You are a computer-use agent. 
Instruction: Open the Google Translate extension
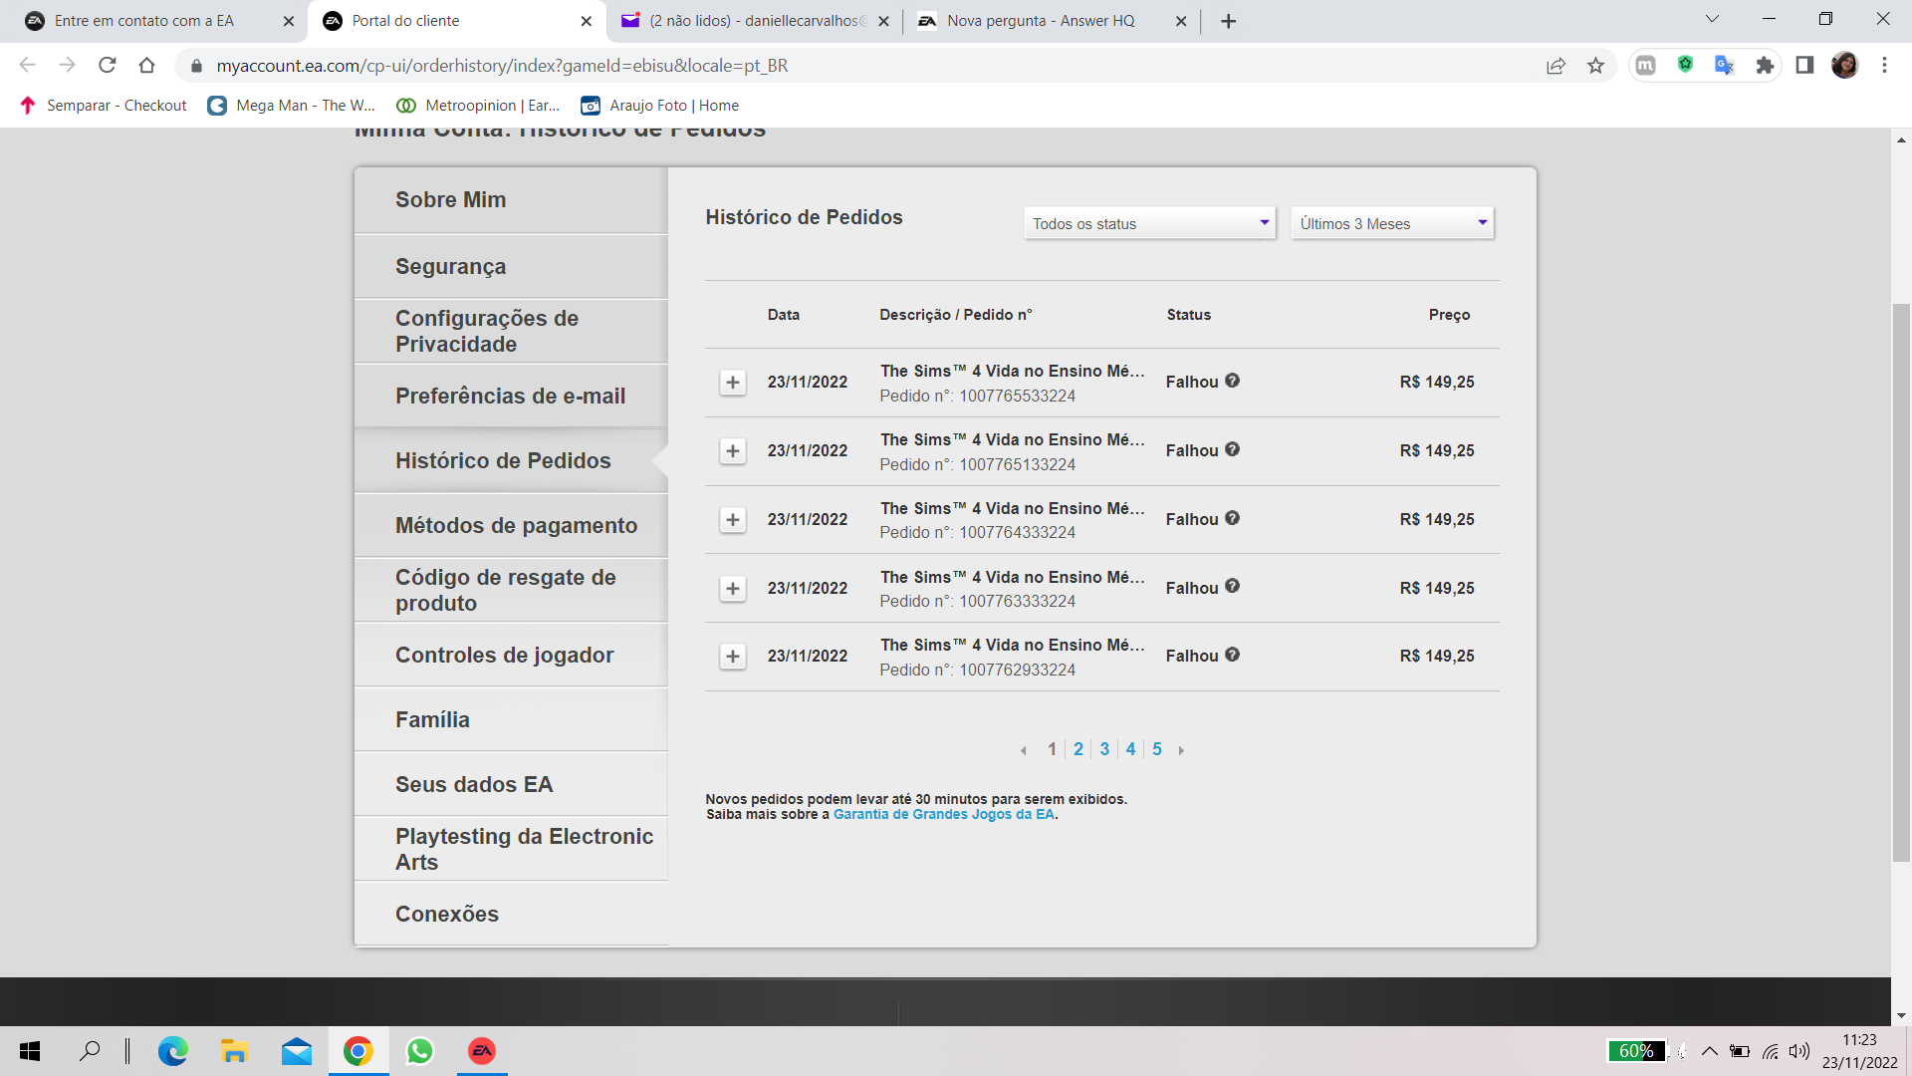point(1725,66)
